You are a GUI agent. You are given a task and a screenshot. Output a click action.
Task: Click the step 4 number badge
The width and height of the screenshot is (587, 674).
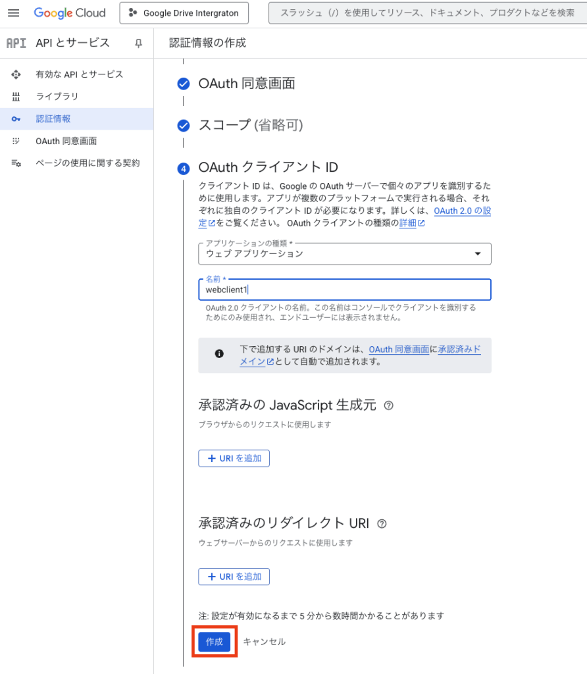(x=184, y=168)
